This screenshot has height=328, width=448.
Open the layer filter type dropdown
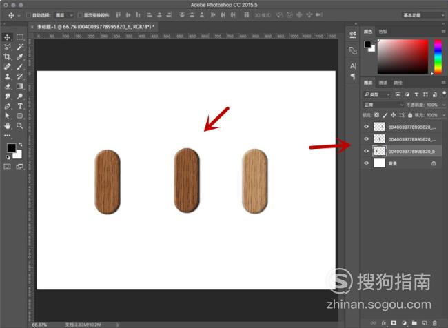(x=376, y=94)
